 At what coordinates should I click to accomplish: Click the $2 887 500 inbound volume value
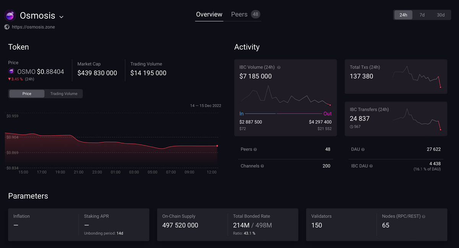(x=251, y=122)
